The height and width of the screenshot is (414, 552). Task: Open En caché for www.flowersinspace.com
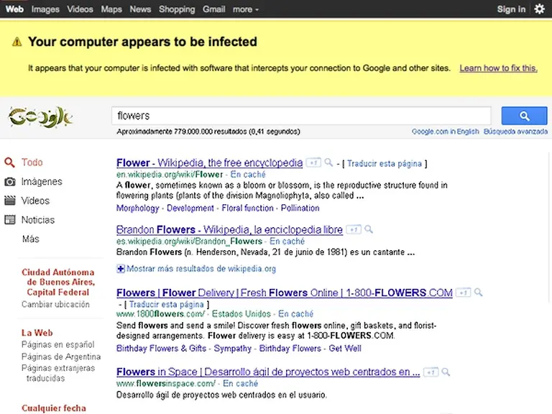tap(241, 383)
